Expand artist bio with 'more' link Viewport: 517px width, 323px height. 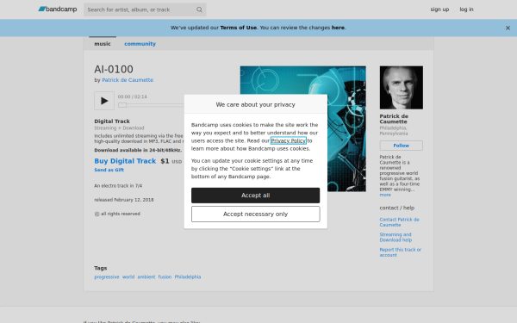pyautogui.click(x=385, y=195)
